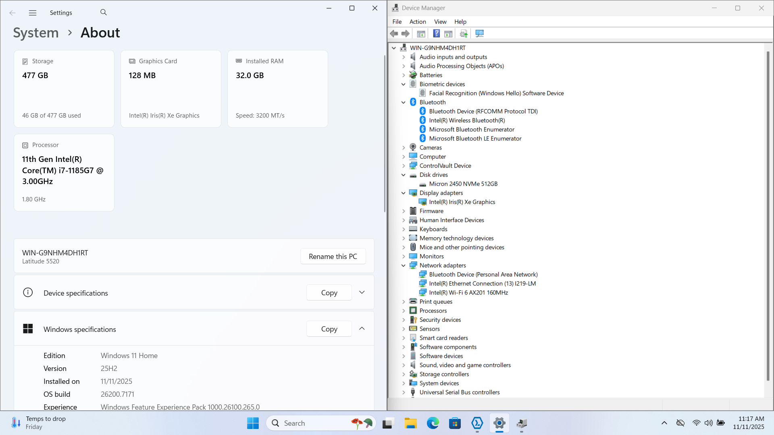The width and height of the screenshot is (774, 435).
Task: Click the Wi-Fi icon in system tray
Action: [x=696, y=423]
